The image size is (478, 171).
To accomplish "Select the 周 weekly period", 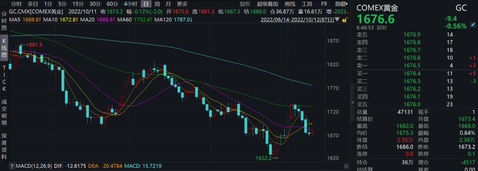I will [157, 4].
